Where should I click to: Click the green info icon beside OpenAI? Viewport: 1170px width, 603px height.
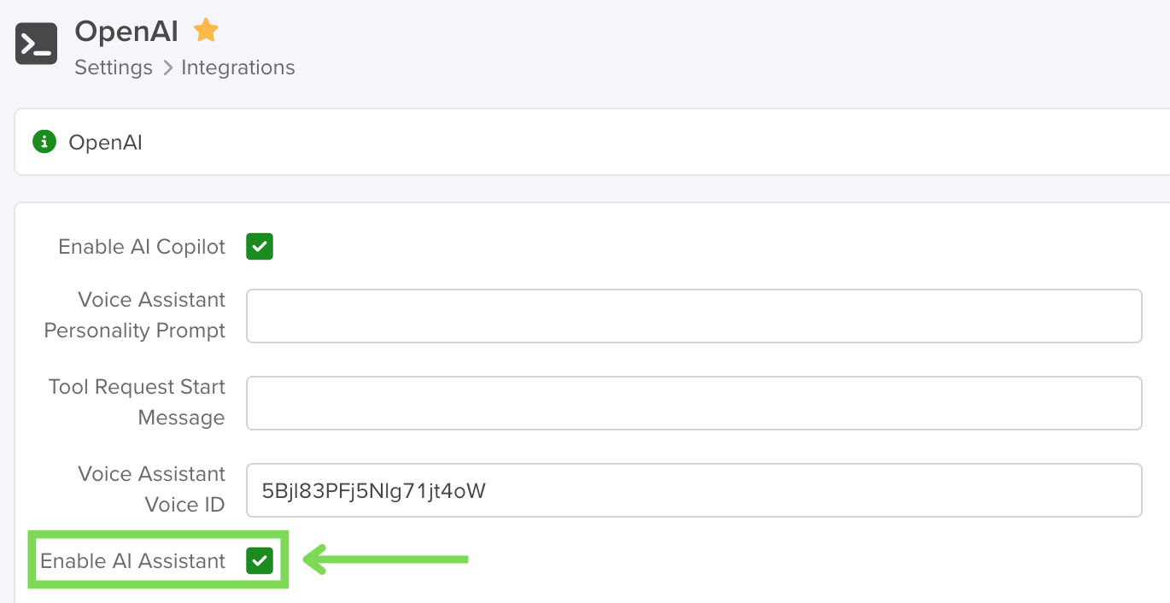point(44,142)
